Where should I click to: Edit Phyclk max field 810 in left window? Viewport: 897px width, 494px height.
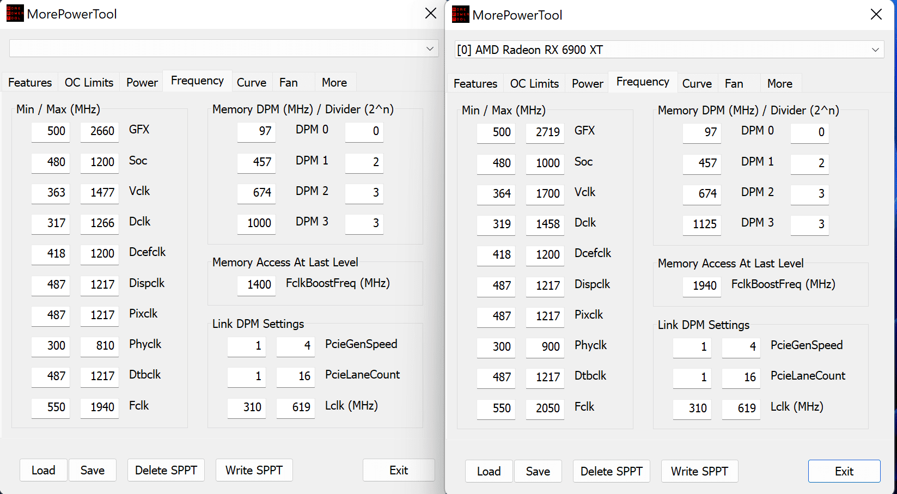point(100,346)
